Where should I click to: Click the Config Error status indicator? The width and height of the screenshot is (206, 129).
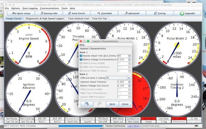tap(133, 119)
